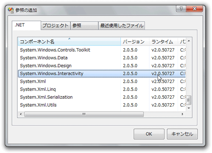Open the 最近使用したファイル tab
212x153 pixels.
tap(122, 25)
